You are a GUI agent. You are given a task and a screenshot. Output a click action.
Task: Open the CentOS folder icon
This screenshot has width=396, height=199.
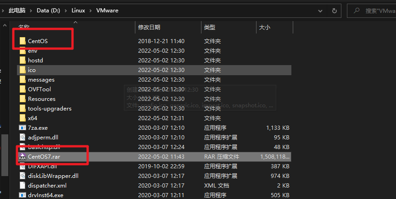click(22, 41)
